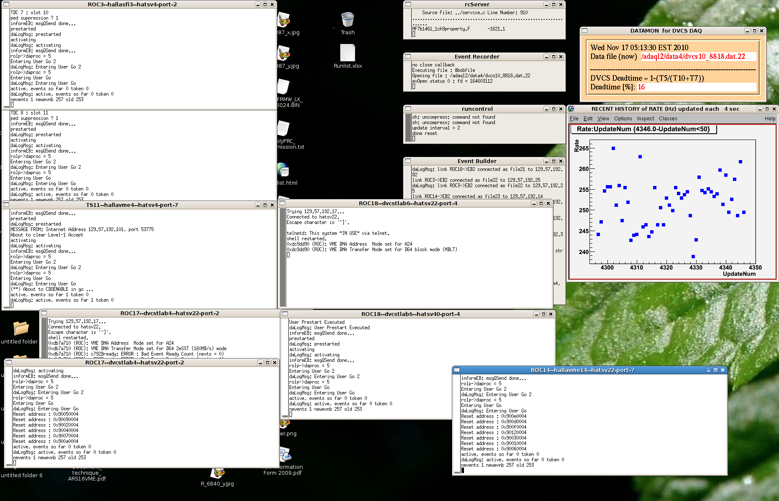Open window menu icon of ROC14 terminal
This screenshot has height=501, width=779.
457,370
